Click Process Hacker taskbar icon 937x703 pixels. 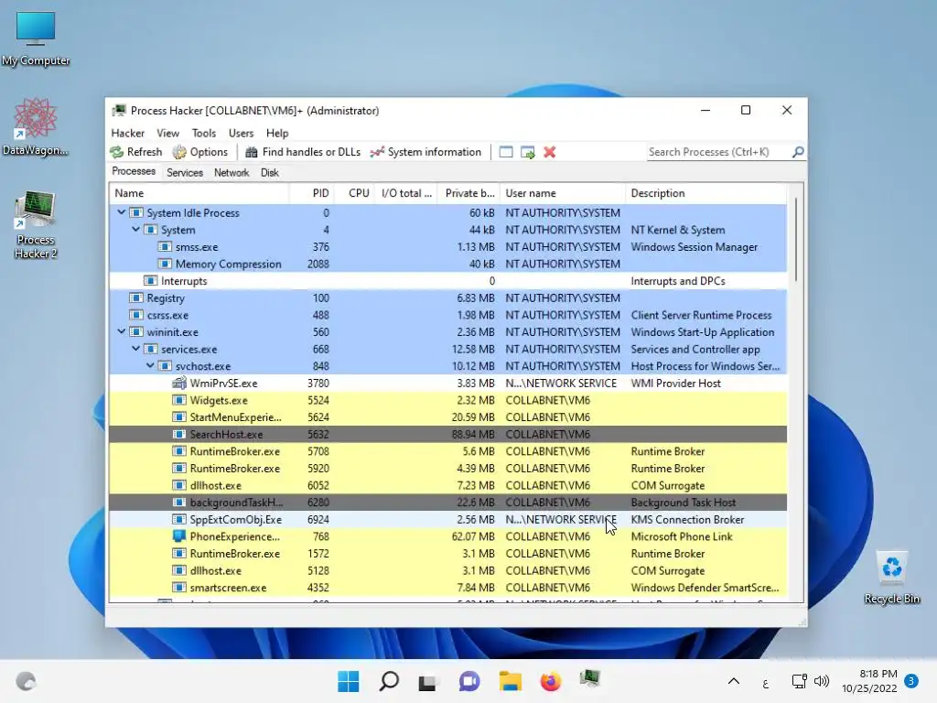click(x=590, y=678)
